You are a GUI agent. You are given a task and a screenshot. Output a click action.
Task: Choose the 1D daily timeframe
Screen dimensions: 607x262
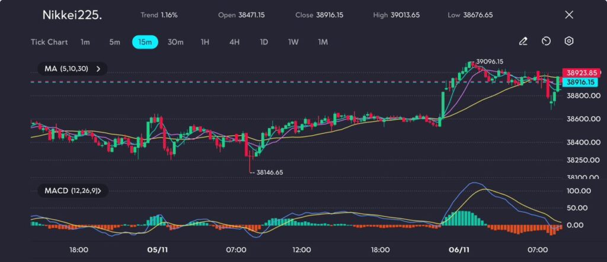[x=264, y=42]
